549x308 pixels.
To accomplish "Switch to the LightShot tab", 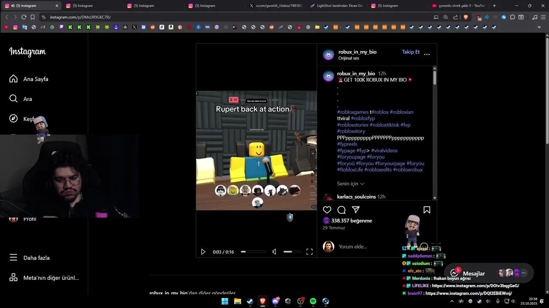I will 337,6.
